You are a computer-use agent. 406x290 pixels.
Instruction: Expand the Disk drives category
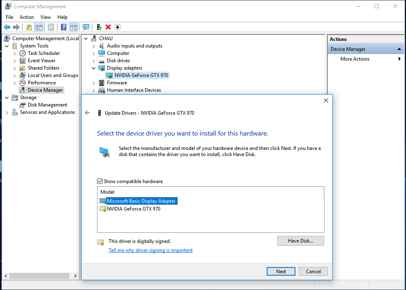click(93, 61)
